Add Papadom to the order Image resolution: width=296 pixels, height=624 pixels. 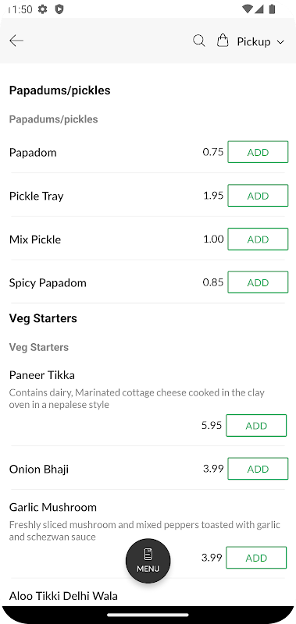(258, 152)
